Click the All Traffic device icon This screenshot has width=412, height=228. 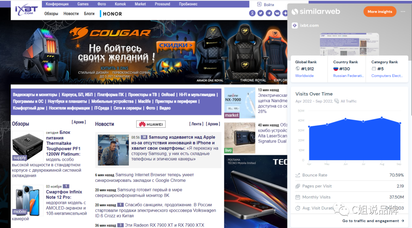pos(336,101)
